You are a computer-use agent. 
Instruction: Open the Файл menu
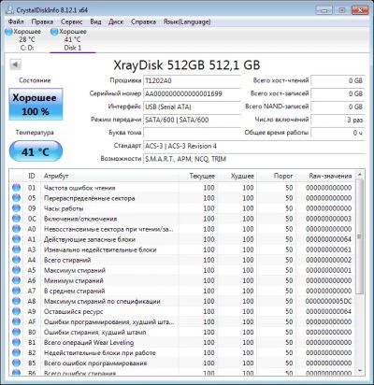coord(16,21)
